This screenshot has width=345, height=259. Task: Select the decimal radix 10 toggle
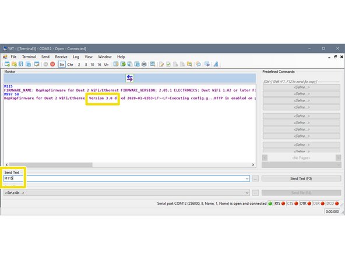coord(92,64)
